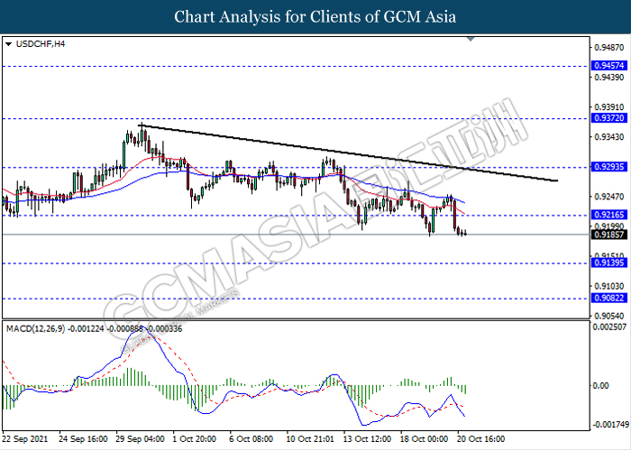Select the 0.94574 price level label
The image size is (631, 451).
point(609,66)
